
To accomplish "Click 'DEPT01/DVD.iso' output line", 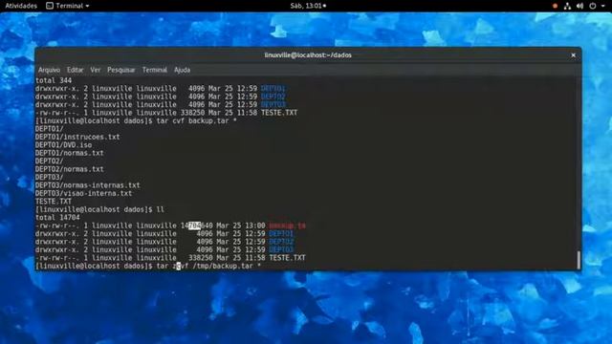I will coord(64,145).
